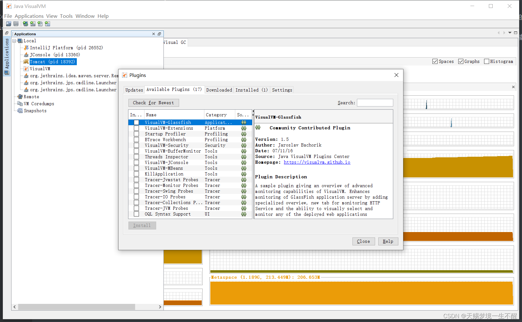Open the show documents list dropdown arrow
The width and height of the screenshot is (522, 322).
[x=510, y=33]
